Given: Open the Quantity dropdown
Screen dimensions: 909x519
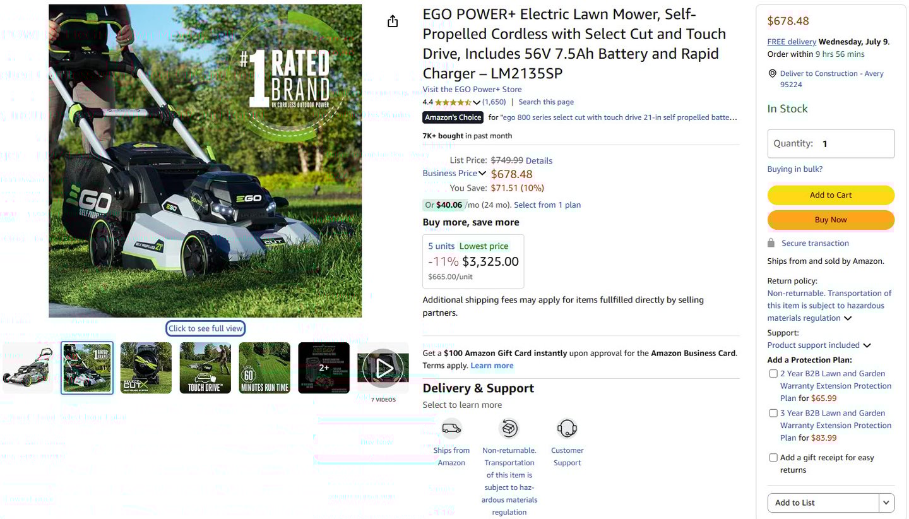Looking at the screenshot, I should [x=831, y=144].
